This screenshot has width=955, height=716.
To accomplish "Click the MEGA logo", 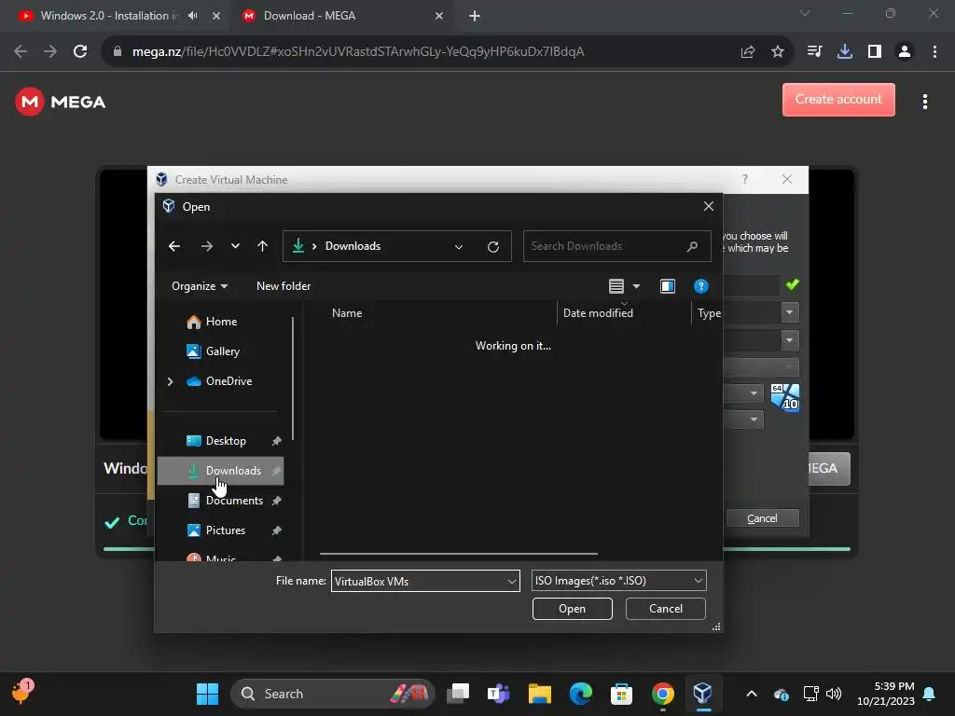I will pyautogui.click(x=61, y=102).
